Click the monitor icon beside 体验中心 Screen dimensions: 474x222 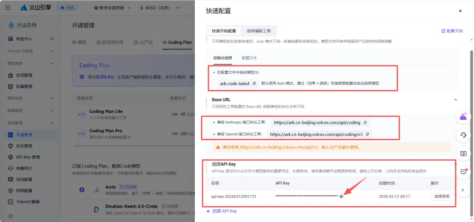tap(52, 39)
